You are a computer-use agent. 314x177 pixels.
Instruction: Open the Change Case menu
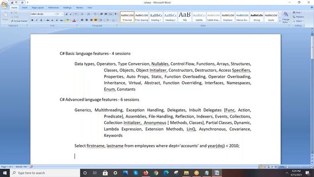[x=62, y=20]
